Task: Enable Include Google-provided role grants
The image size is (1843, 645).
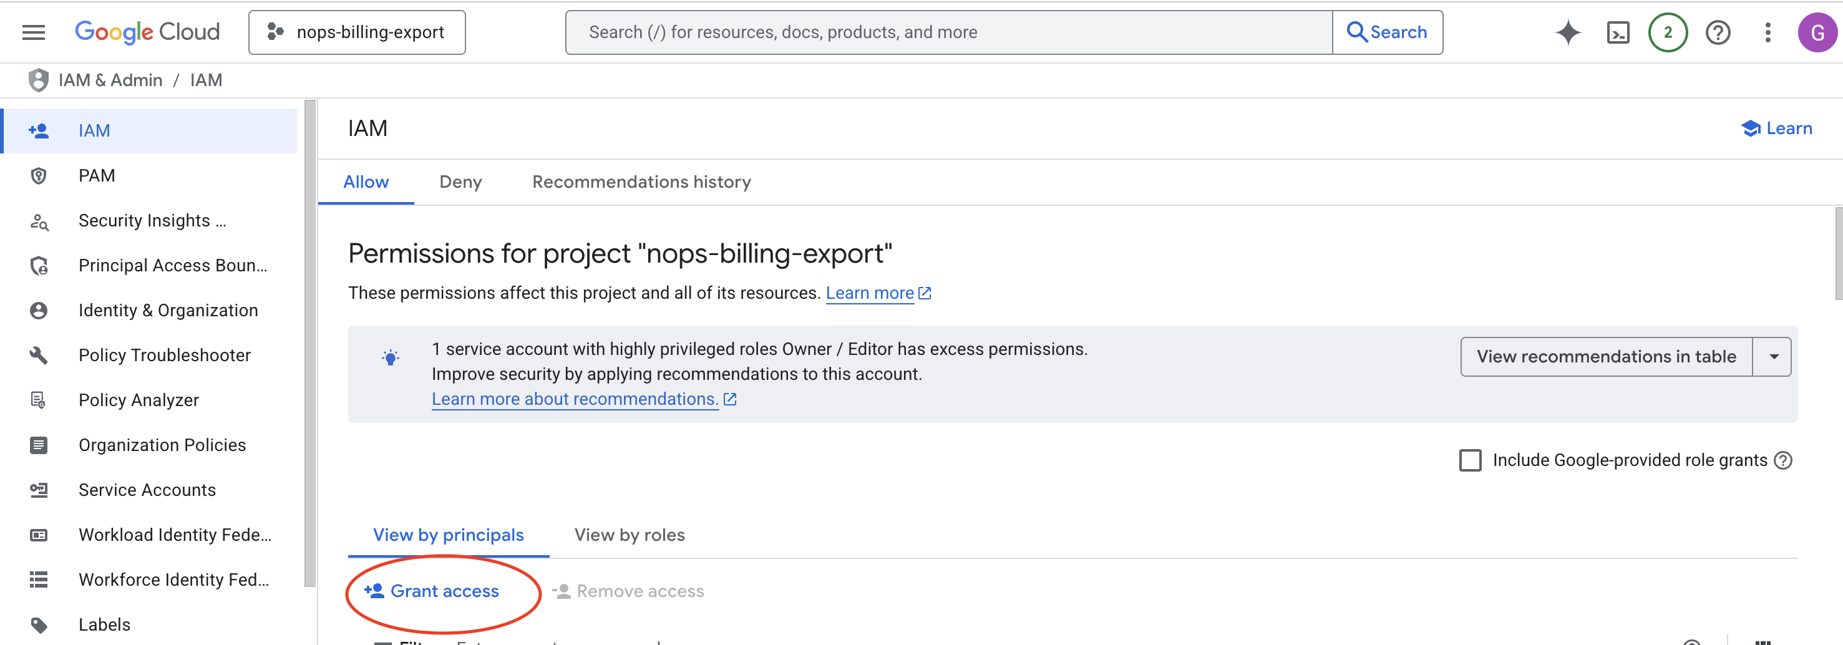Action: point(1469,460)
